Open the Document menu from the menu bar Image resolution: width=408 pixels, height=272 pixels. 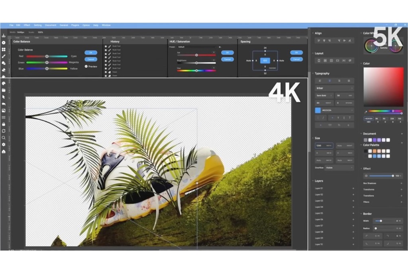click(51, 25)
